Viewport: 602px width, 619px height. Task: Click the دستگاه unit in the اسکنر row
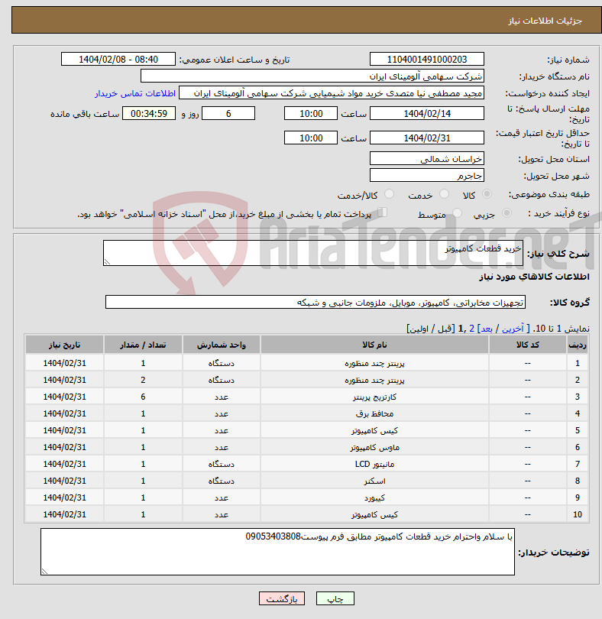point(221,481)
